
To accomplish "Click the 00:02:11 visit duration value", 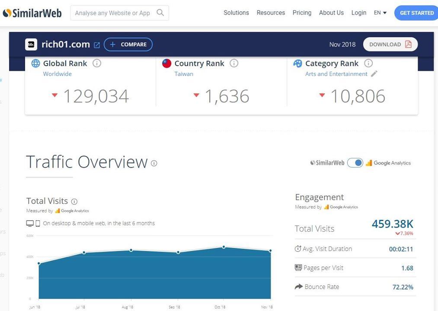I will pyautogui.click(x=401, y=249).
